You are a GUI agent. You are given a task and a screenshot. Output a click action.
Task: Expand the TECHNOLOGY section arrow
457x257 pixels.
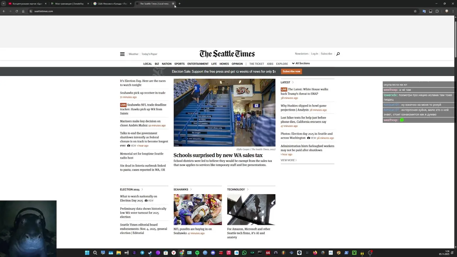click(247, 190)
